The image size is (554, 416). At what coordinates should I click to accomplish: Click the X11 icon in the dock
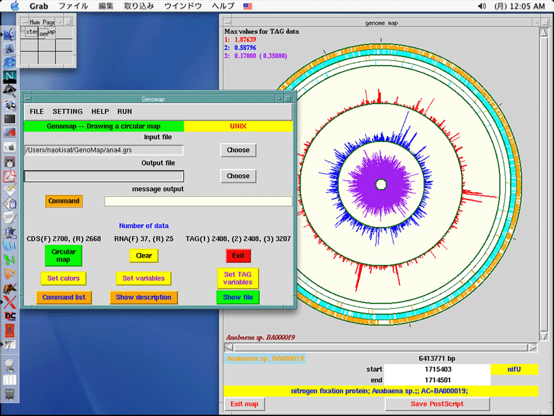coord(10,302)
